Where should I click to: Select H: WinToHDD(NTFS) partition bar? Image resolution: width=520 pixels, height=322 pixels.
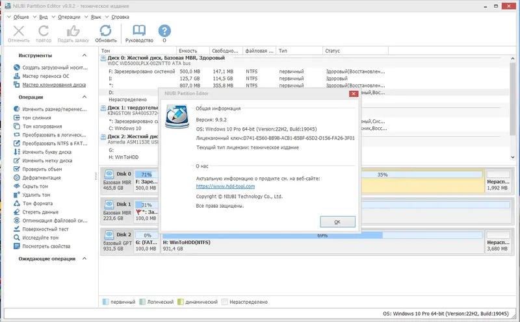coord(322,242)
